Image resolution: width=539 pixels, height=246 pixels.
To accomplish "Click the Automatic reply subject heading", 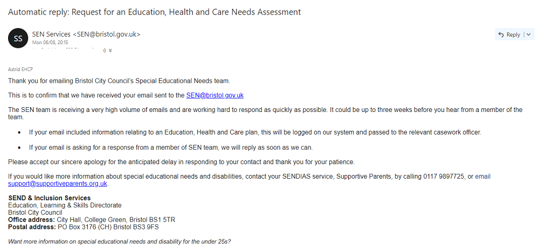I will pos(155,12).
